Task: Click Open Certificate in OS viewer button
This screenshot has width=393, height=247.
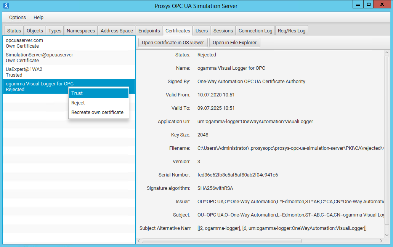Action: point(173,43)
